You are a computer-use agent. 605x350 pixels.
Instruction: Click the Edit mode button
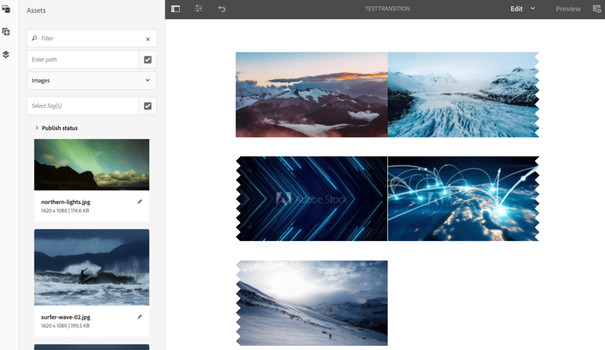[516, 9]
